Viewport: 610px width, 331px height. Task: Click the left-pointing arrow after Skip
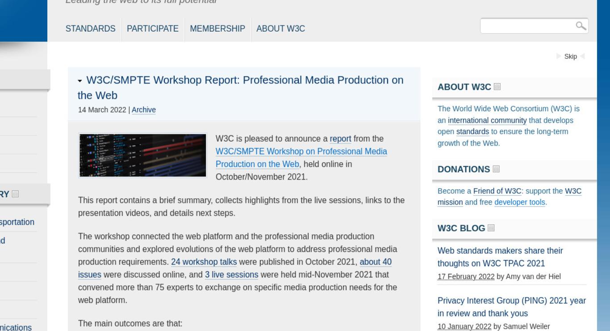point(582,56)
